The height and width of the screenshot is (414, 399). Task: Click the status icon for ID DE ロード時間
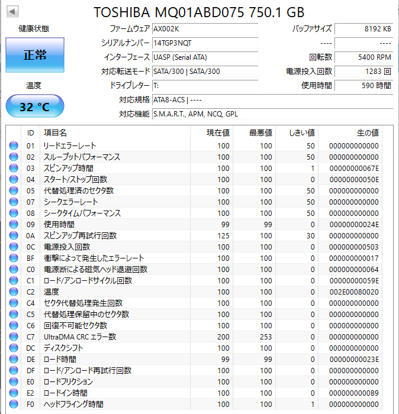(14, 359)
